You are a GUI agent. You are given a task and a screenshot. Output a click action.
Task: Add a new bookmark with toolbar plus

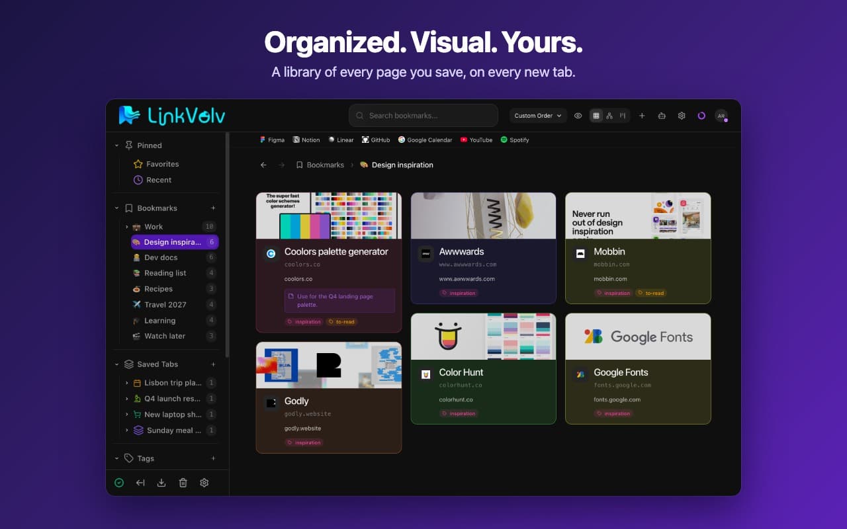pyautogui.click(x=641, y=116)
